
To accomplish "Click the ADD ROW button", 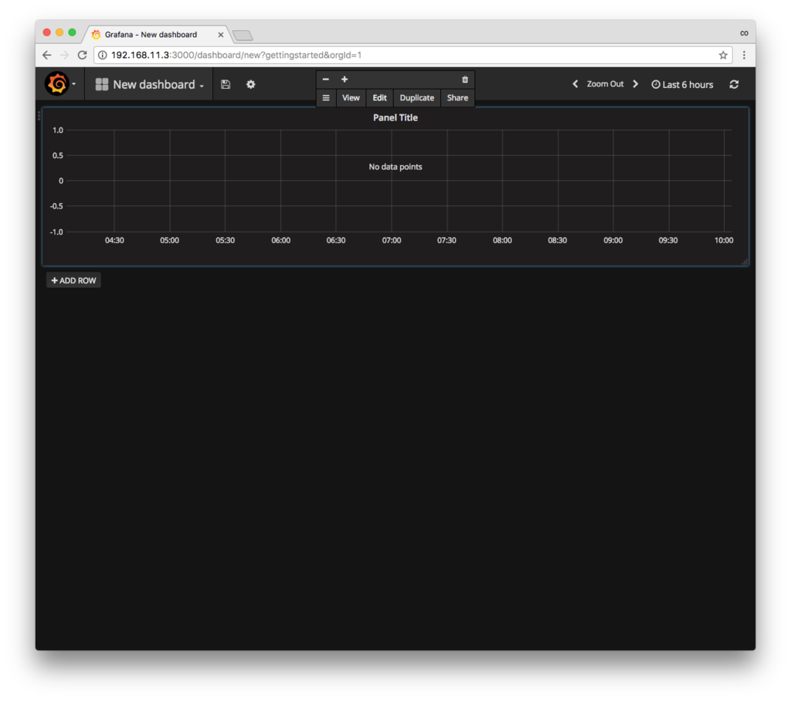I will coord(73,280).
